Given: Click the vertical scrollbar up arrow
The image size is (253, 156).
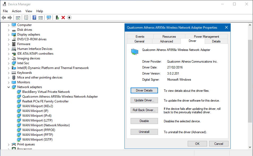Looking at the screenshot, I should [250, 25].
